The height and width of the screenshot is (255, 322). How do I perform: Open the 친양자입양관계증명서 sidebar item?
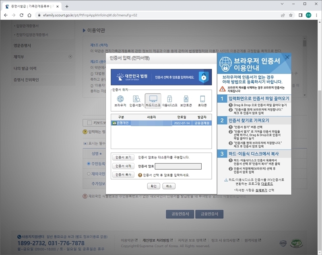32,35
